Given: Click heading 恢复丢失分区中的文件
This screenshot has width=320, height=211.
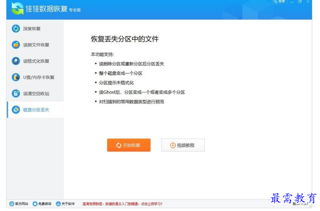Looking at the screenshot, I should point(125,39).
